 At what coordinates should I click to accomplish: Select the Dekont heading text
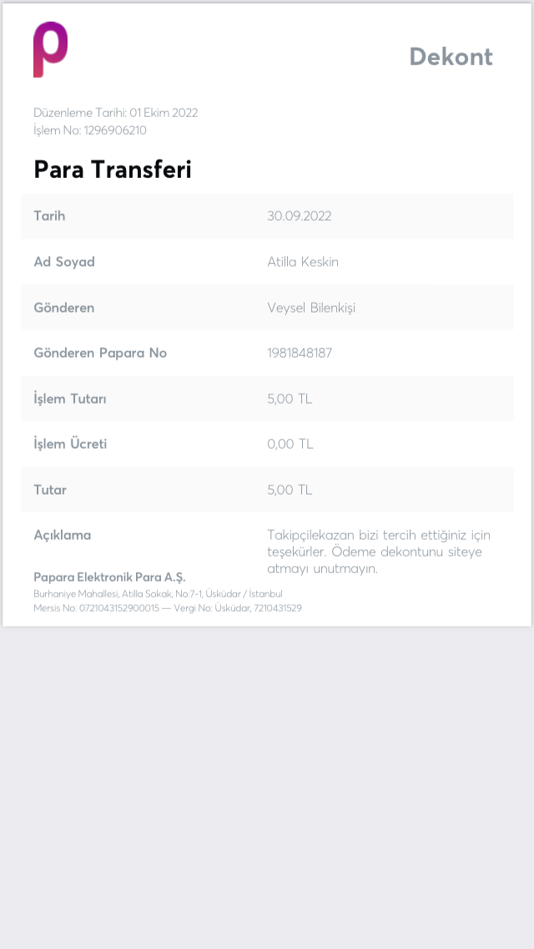(451, 57)
